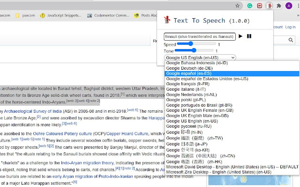Click the text input containing Sinauli

[199, 37]
